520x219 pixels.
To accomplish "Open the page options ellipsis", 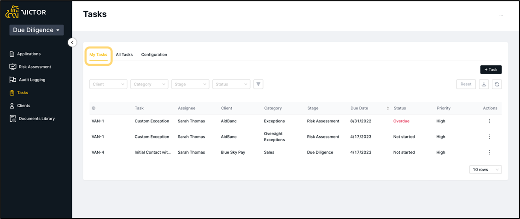I will tap(501, 16).
